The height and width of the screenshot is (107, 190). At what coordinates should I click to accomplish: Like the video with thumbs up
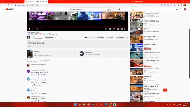tap(87, 37)
